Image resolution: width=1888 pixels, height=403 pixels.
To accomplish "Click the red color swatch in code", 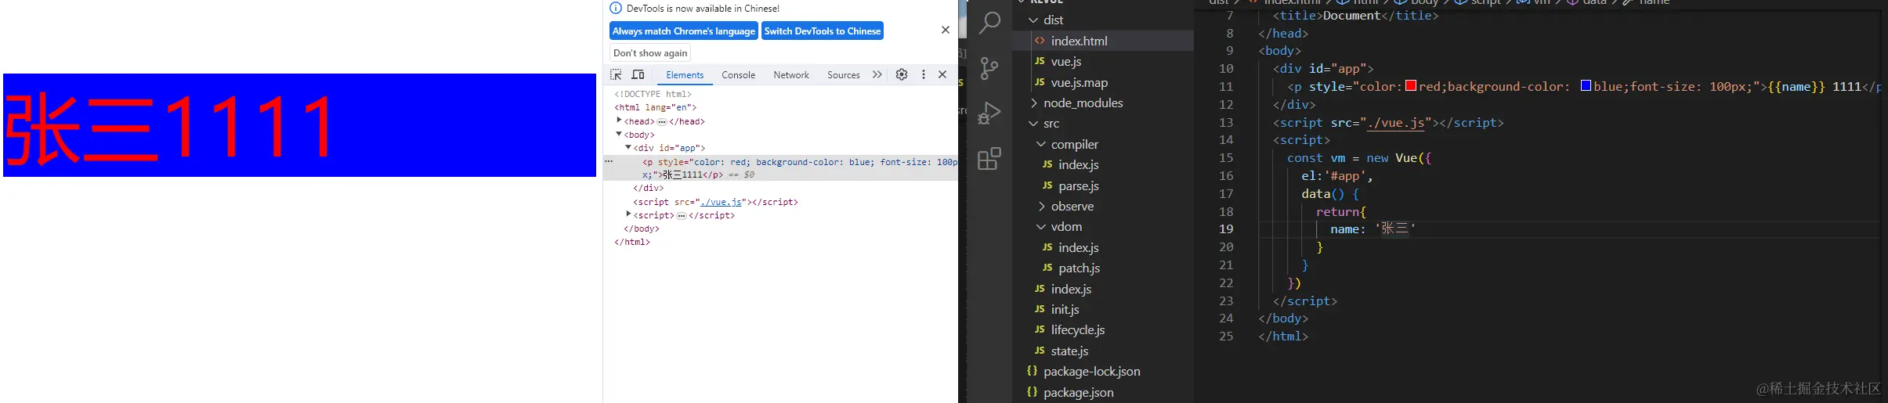I will (1411, 86).
